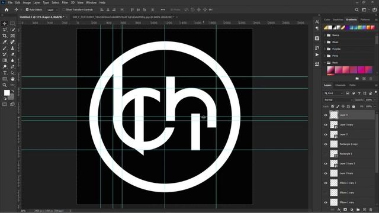Open the Search icon in options bar

point(356,9)
